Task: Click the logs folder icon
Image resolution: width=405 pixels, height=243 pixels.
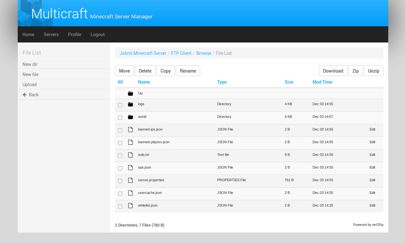Action: (x=130, y=104)
